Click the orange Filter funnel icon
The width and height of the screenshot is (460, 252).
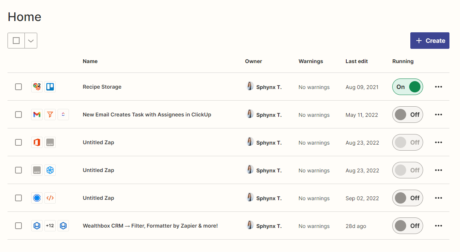click(x=50, y=115)
